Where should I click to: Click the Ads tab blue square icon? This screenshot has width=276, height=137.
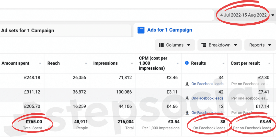(141, 30)
